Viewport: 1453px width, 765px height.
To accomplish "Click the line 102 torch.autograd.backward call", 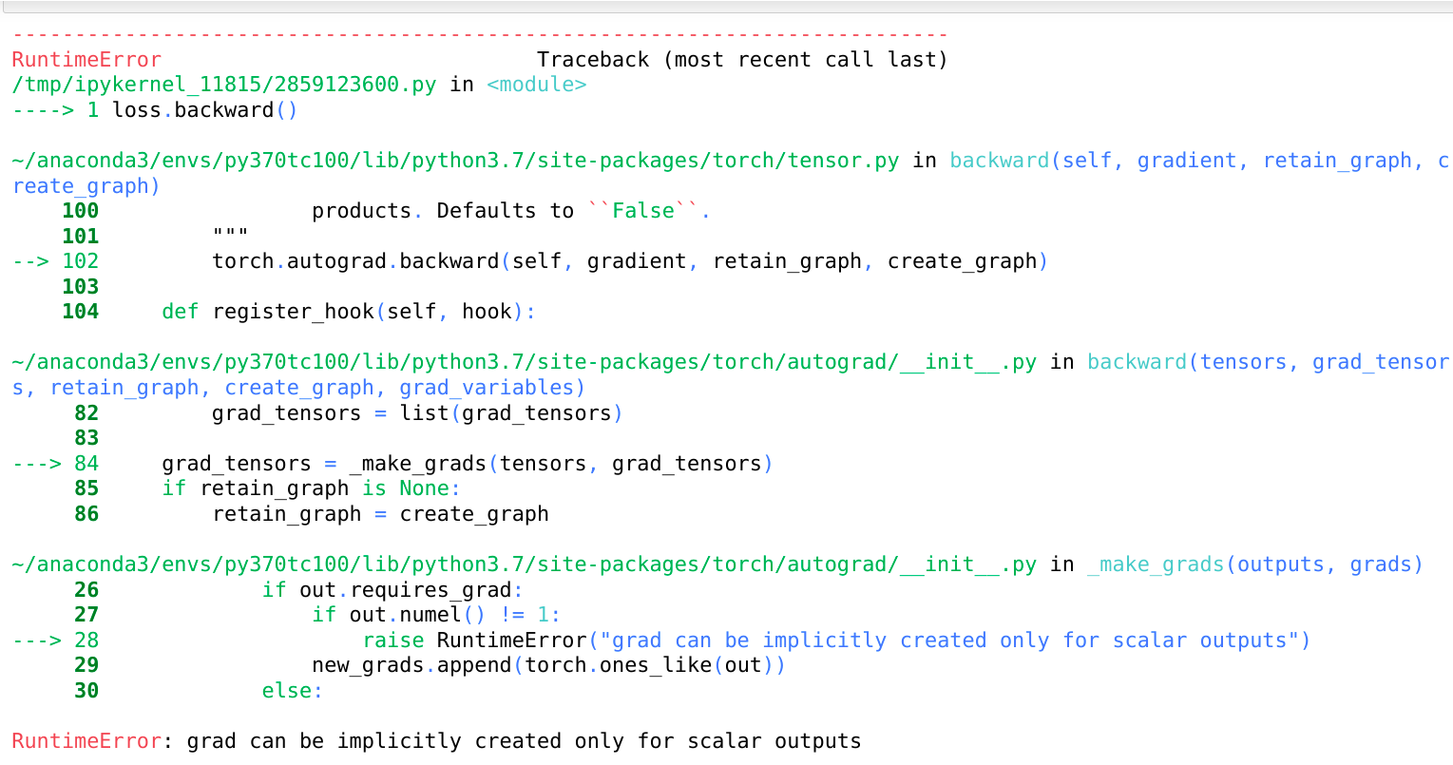I will point(630,261).
